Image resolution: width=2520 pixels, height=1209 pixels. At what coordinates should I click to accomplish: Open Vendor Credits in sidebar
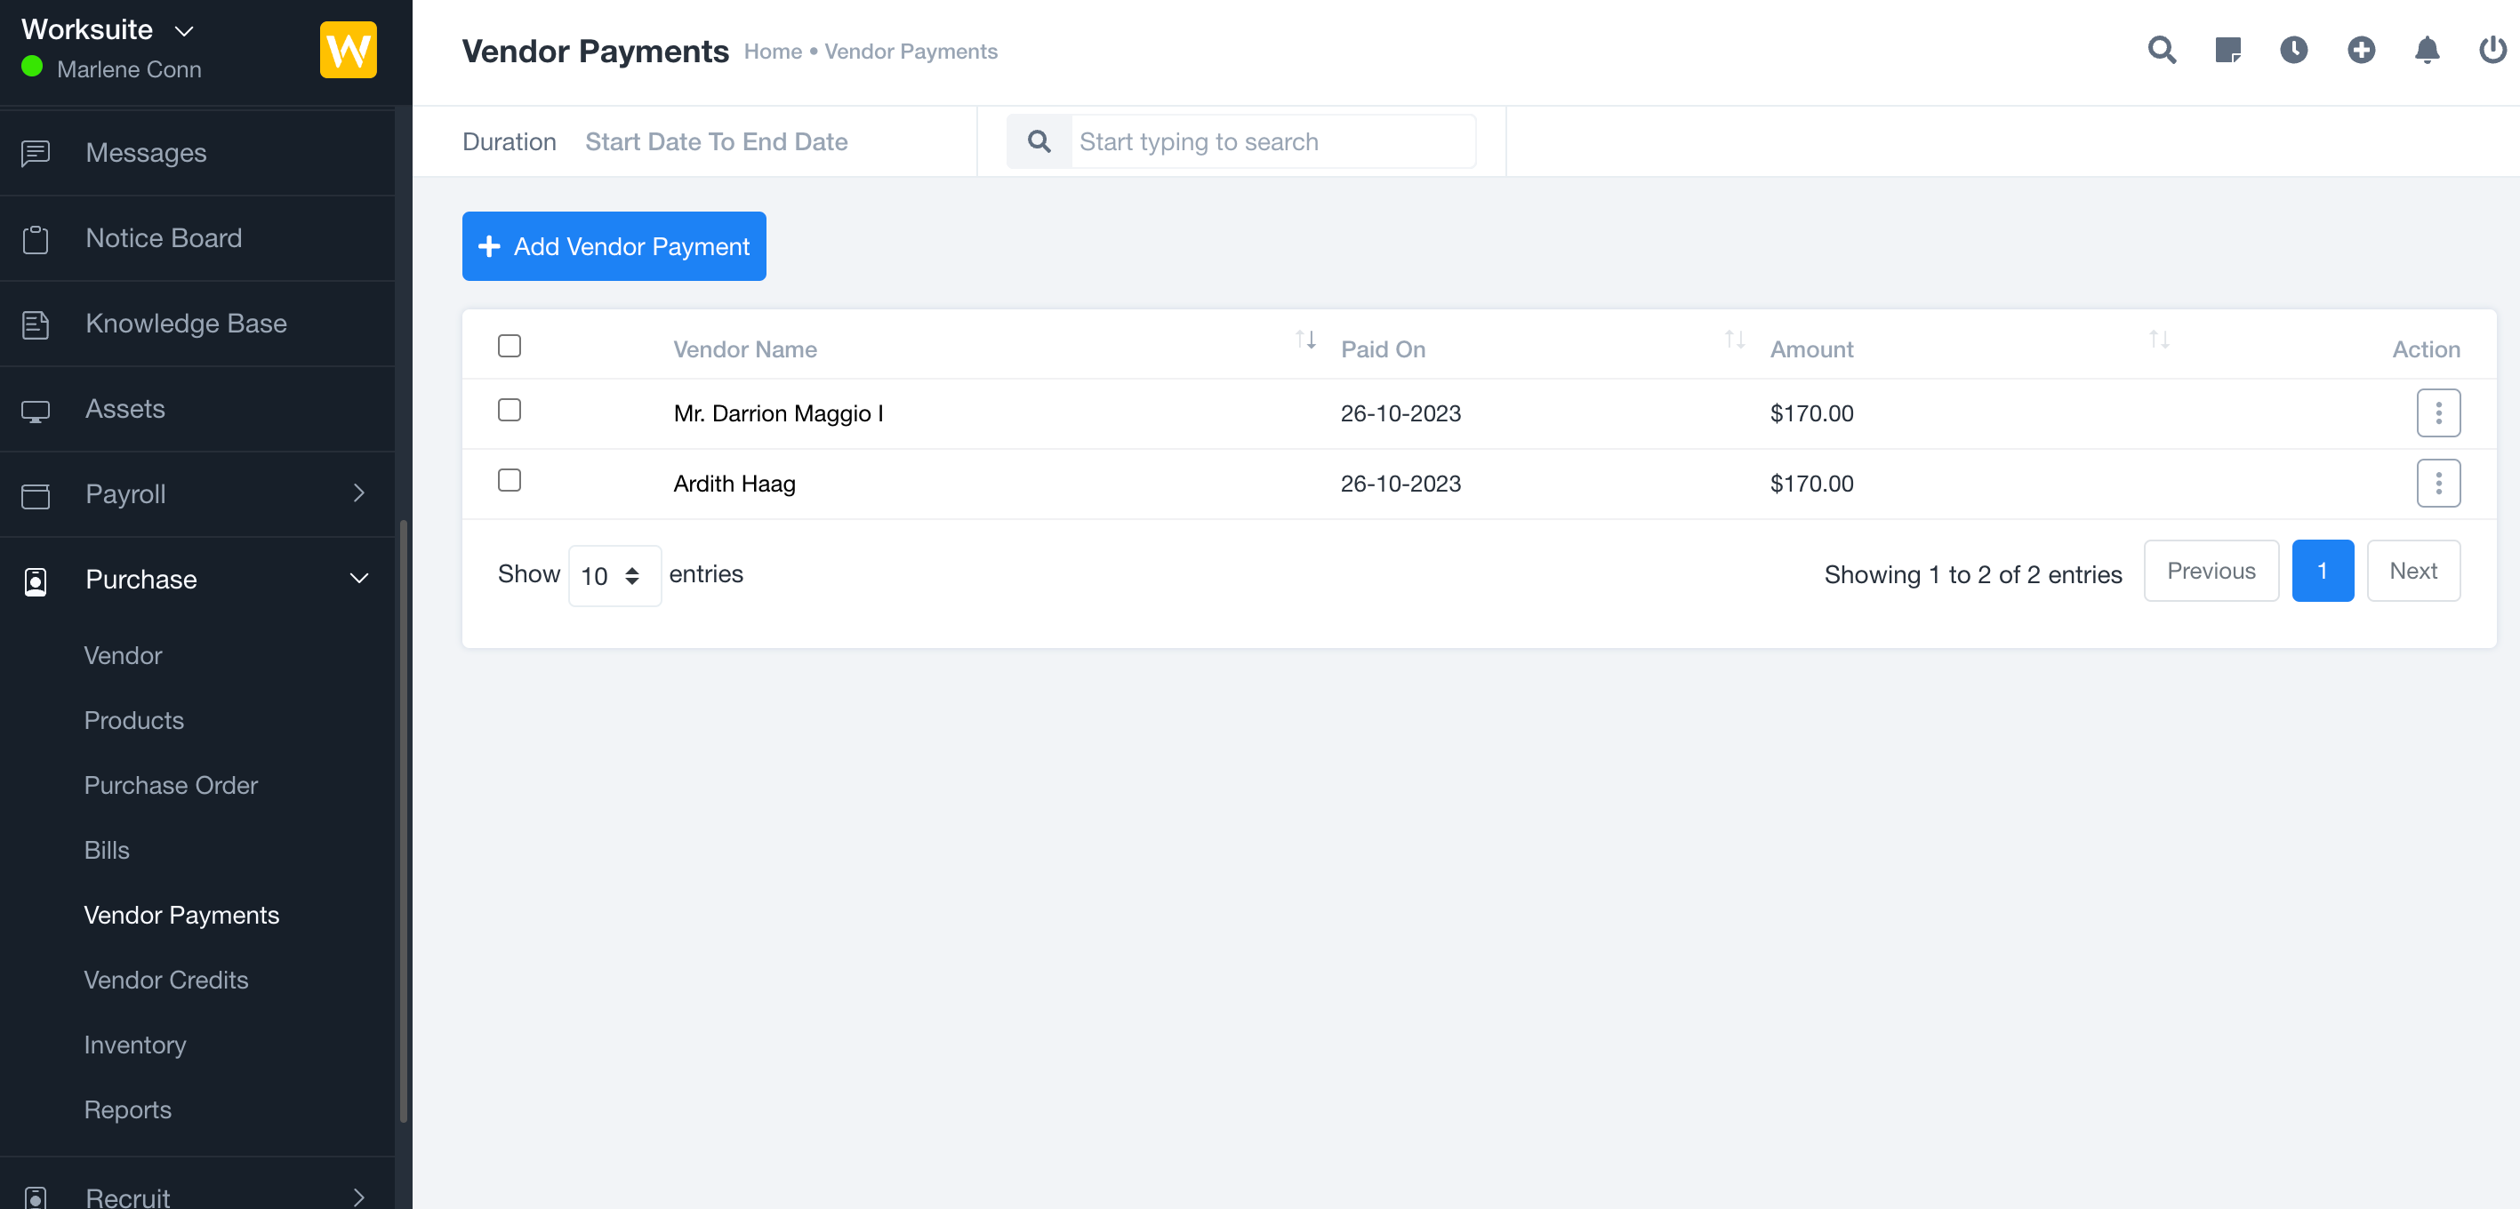(x=165, y=979)
